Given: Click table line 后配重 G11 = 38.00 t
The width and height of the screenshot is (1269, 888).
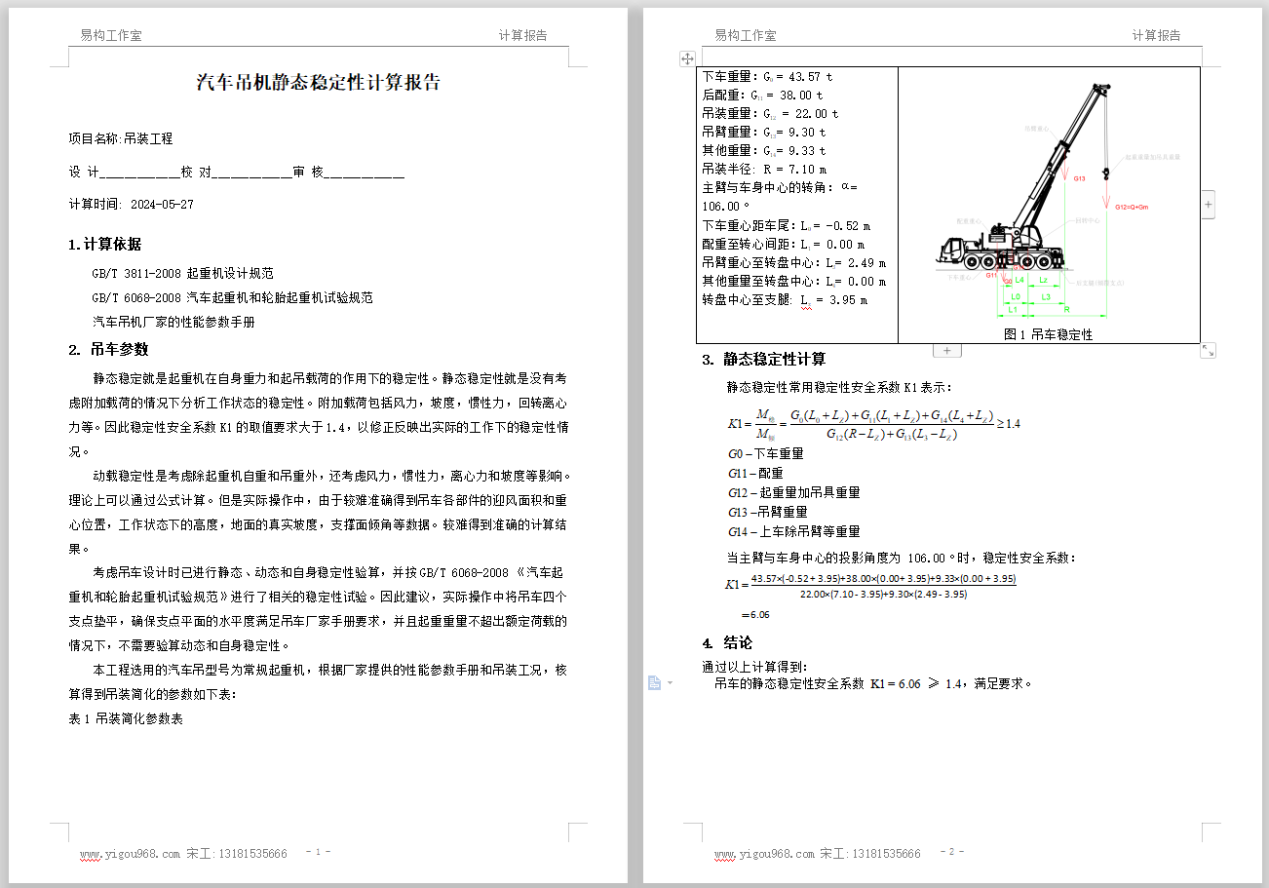Looking at the screenshot, I should click(762, 96).
